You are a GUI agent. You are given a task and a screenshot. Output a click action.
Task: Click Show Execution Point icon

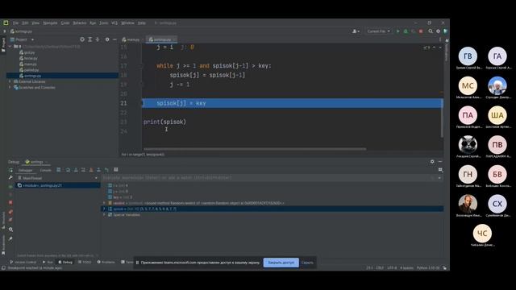point(59,170)
